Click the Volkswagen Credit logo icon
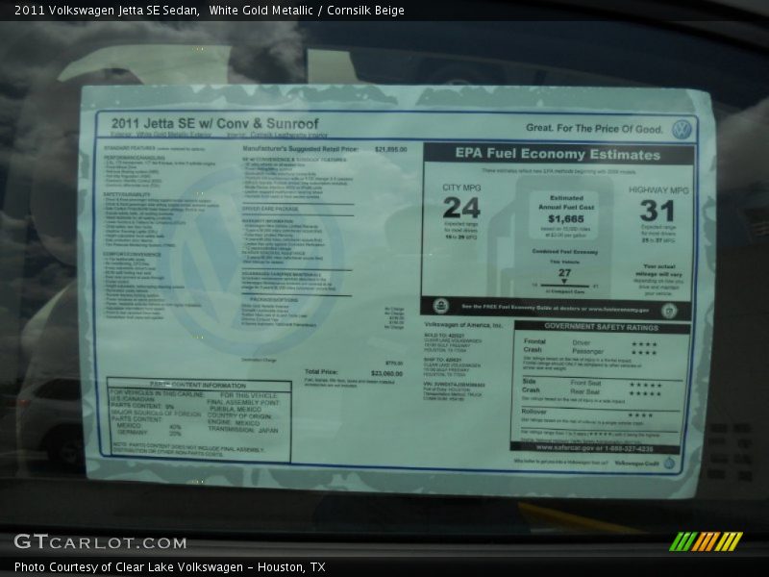This screenshot has width=769, height=577. pyautogui.click(x=670, y=464)
